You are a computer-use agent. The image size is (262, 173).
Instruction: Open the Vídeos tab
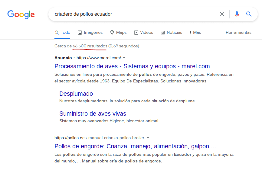(x=143, y=32)
